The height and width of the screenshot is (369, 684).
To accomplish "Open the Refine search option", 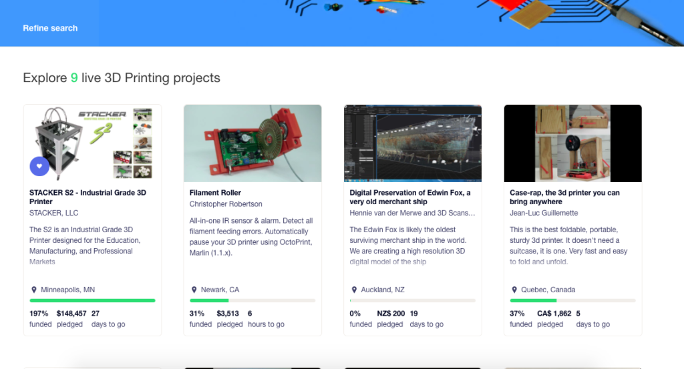I will [x=50, y=28].
